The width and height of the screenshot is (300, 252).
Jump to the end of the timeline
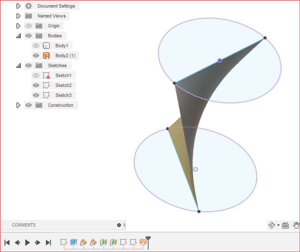click(x=48, y=243)
